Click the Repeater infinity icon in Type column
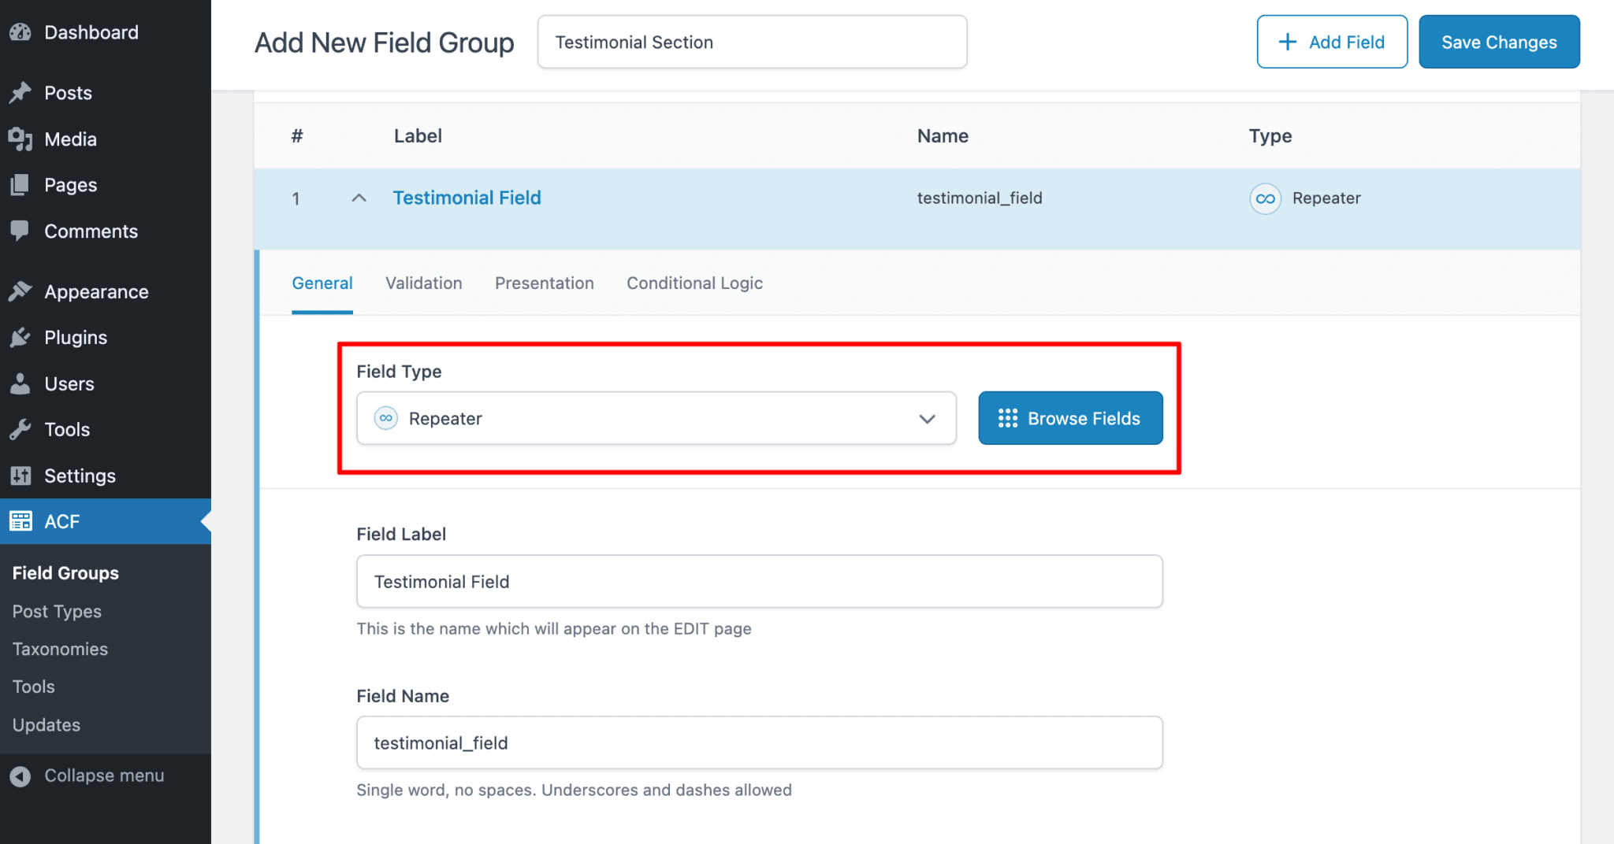The width and height of the screenshot is (1614, 844). point(1265,198)
